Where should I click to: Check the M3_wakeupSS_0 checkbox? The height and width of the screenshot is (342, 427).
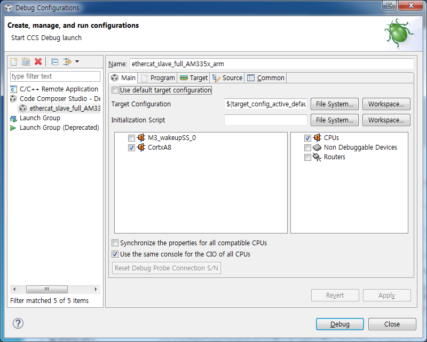pyautogui.click(x=131, y=138)
